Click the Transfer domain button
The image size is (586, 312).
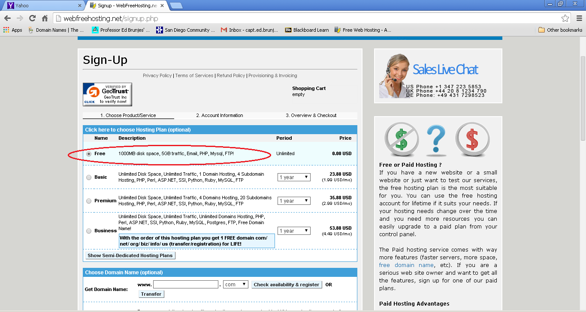click(151, 294)
